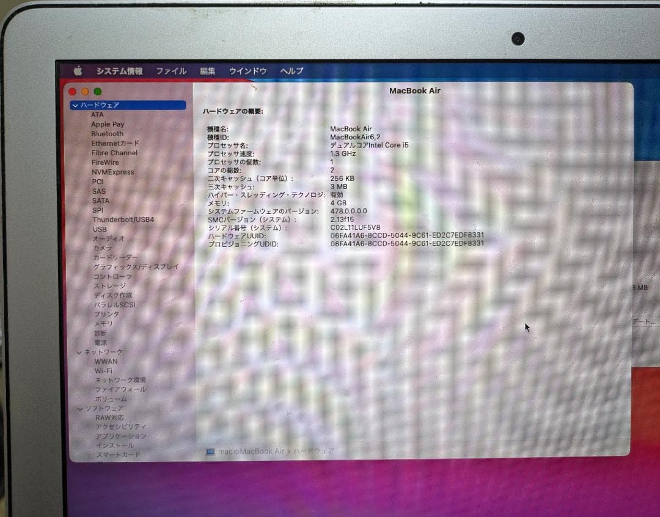The width and height of the screenshot is (660, 517).
Task: Select メモリ in the sidebar
Action: [103, 324]
